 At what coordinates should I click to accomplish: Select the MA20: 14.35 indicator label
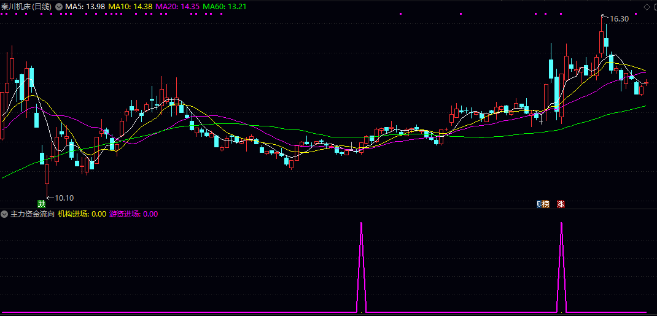pos(177,6)
